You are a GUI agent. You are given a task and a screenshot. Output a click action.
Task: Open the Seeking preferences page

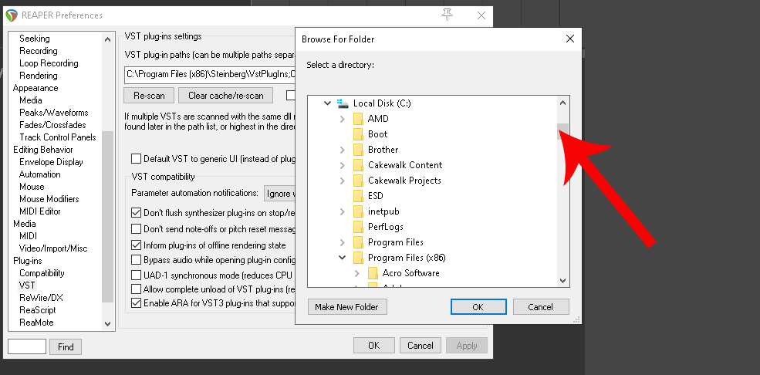tap(35, 39)
